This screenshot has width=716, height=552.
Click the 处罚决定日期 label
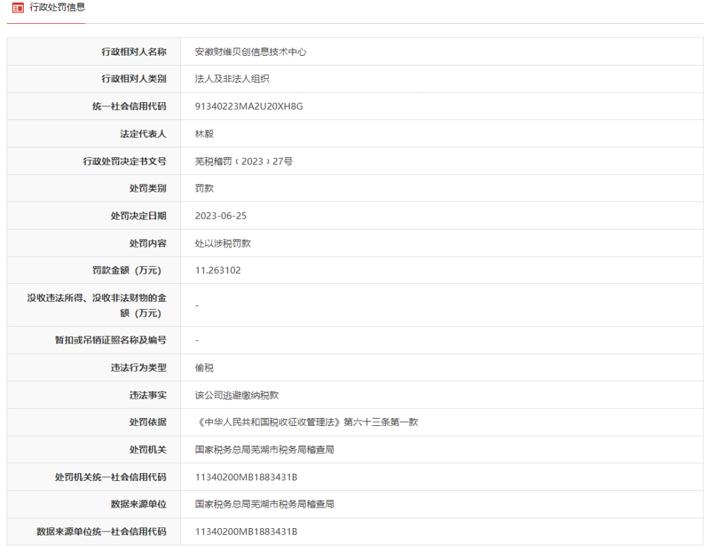coord(139,215)
